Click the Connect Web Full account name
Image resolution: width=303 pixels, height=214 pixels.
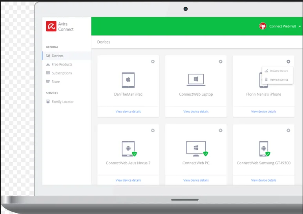coord(283,26)
